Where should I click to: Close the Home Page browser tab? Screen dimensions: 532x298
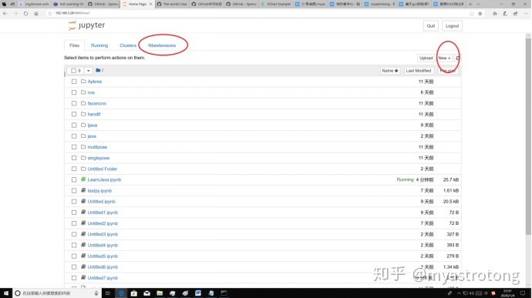click(x=150, y=4)
